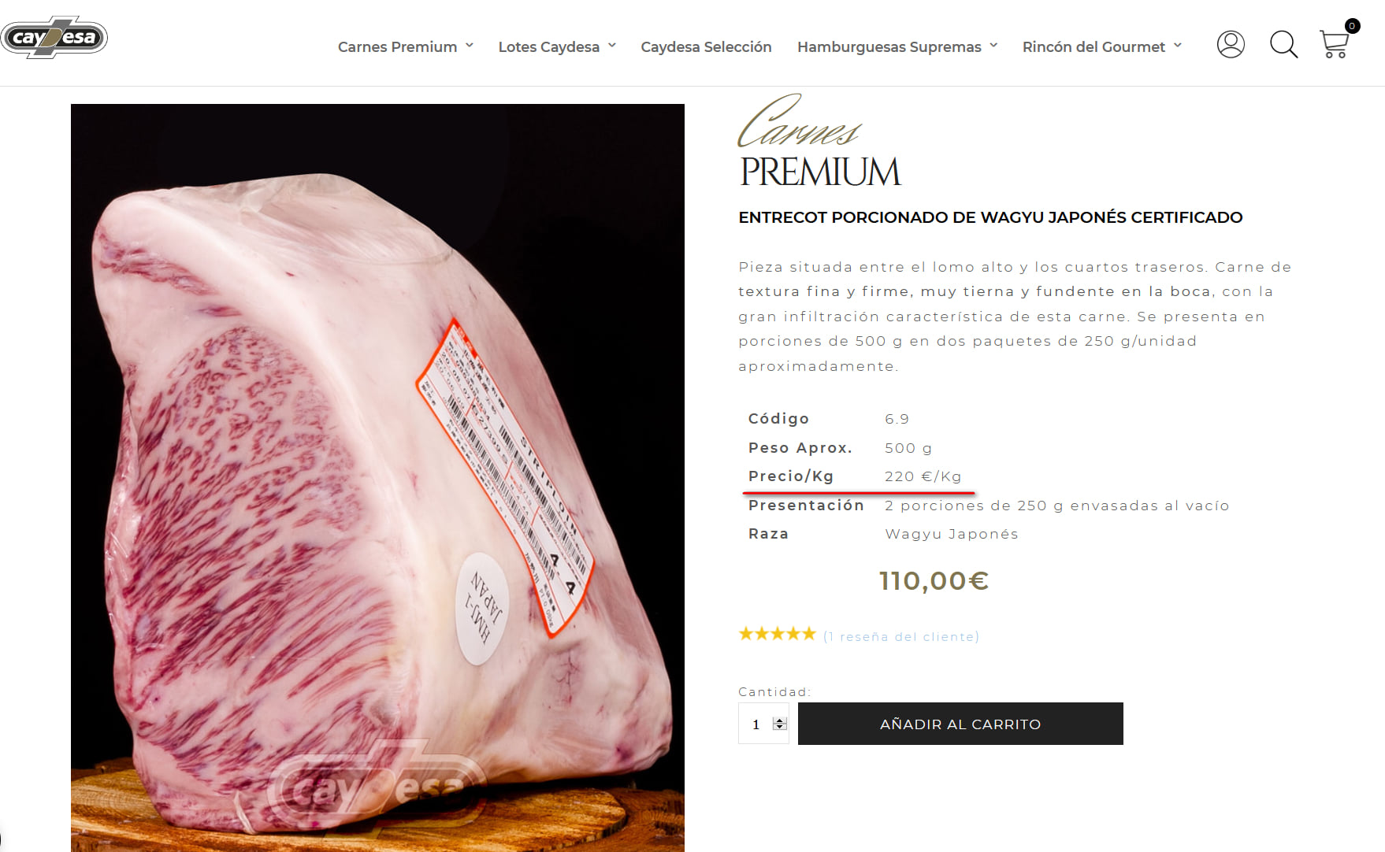
Task: Expand the Hamburguesas Supremas dropdown arrow
Action: tap(993, 46)
